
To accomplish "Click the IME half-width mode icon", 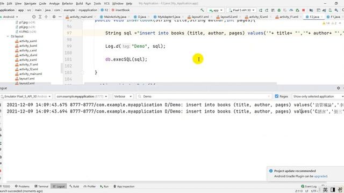I will click(x=333, y=190).
